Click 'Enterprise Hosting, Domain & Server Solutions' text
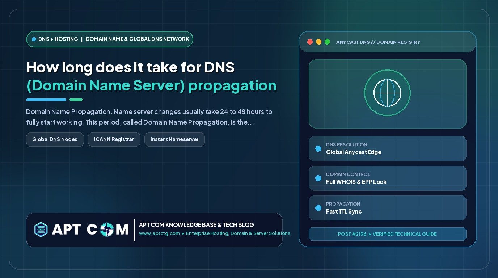Screen dimensions: 498x278 point(238,233)
